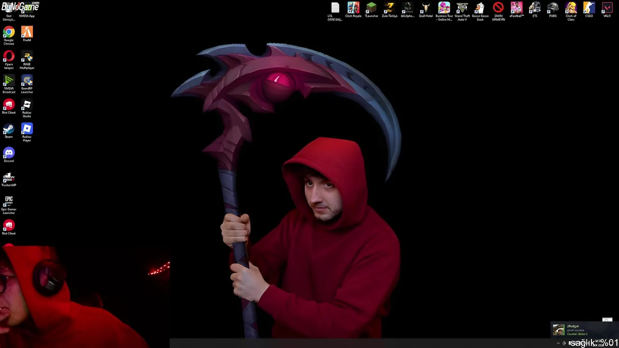619x348 pixels.
Task: Select the Business Tour - Online shortcut
Action: (x=444, y=12)
